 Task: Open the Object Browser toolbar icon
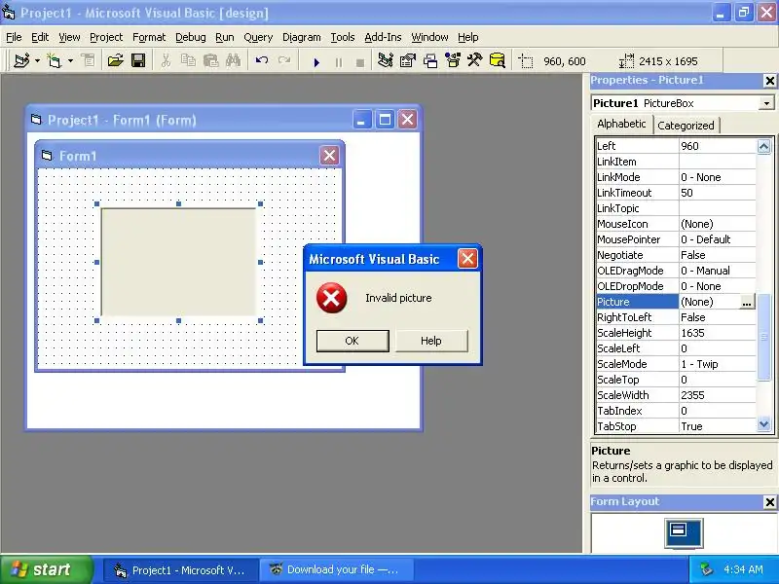pyautogui.click(x=453, y=60)
